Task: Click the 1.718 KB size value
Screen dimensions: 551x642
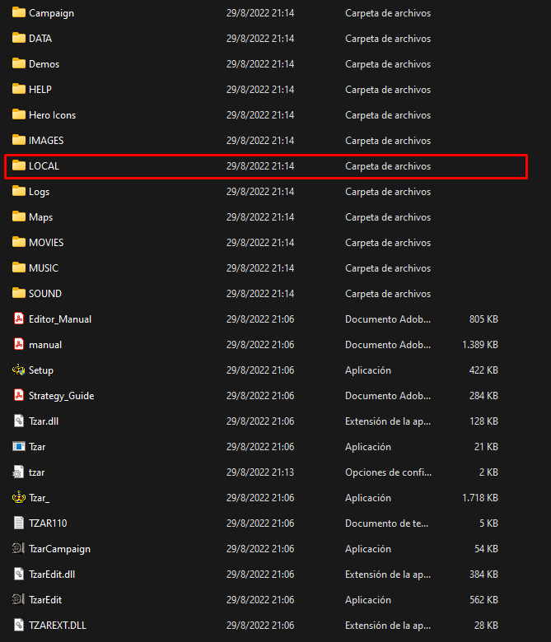Action: coord(480,498)
